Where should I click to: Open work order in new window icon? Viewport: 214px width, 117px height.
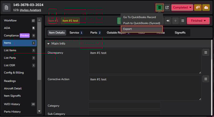pyautogui.click(x=167, y=7)
